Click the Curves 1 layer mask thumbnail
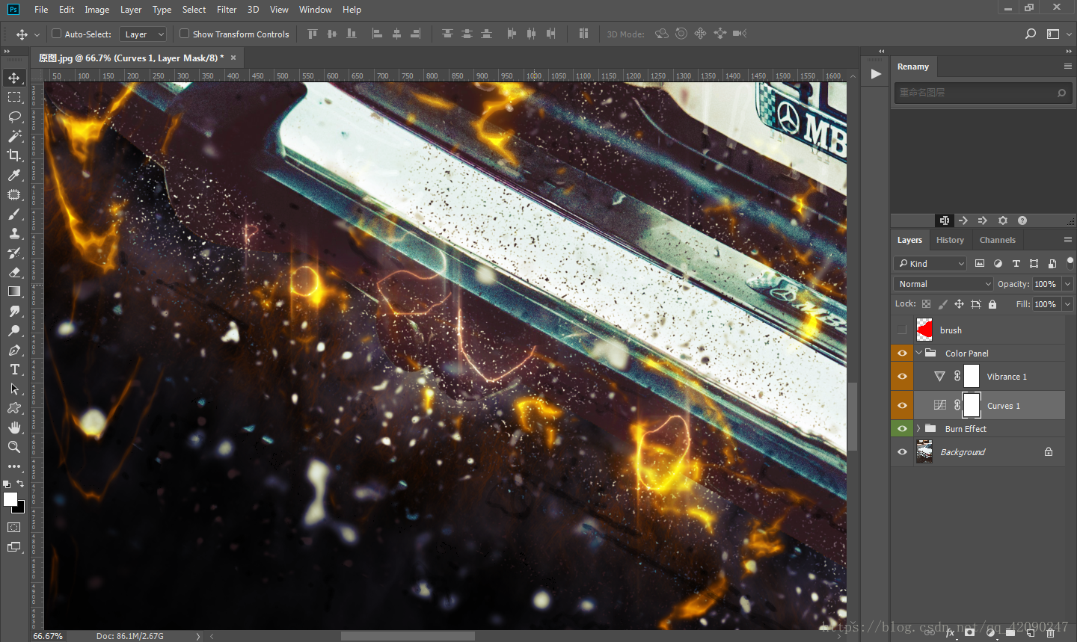The width and height of the screenshot is (1077, 642). (x=972, y=405)
